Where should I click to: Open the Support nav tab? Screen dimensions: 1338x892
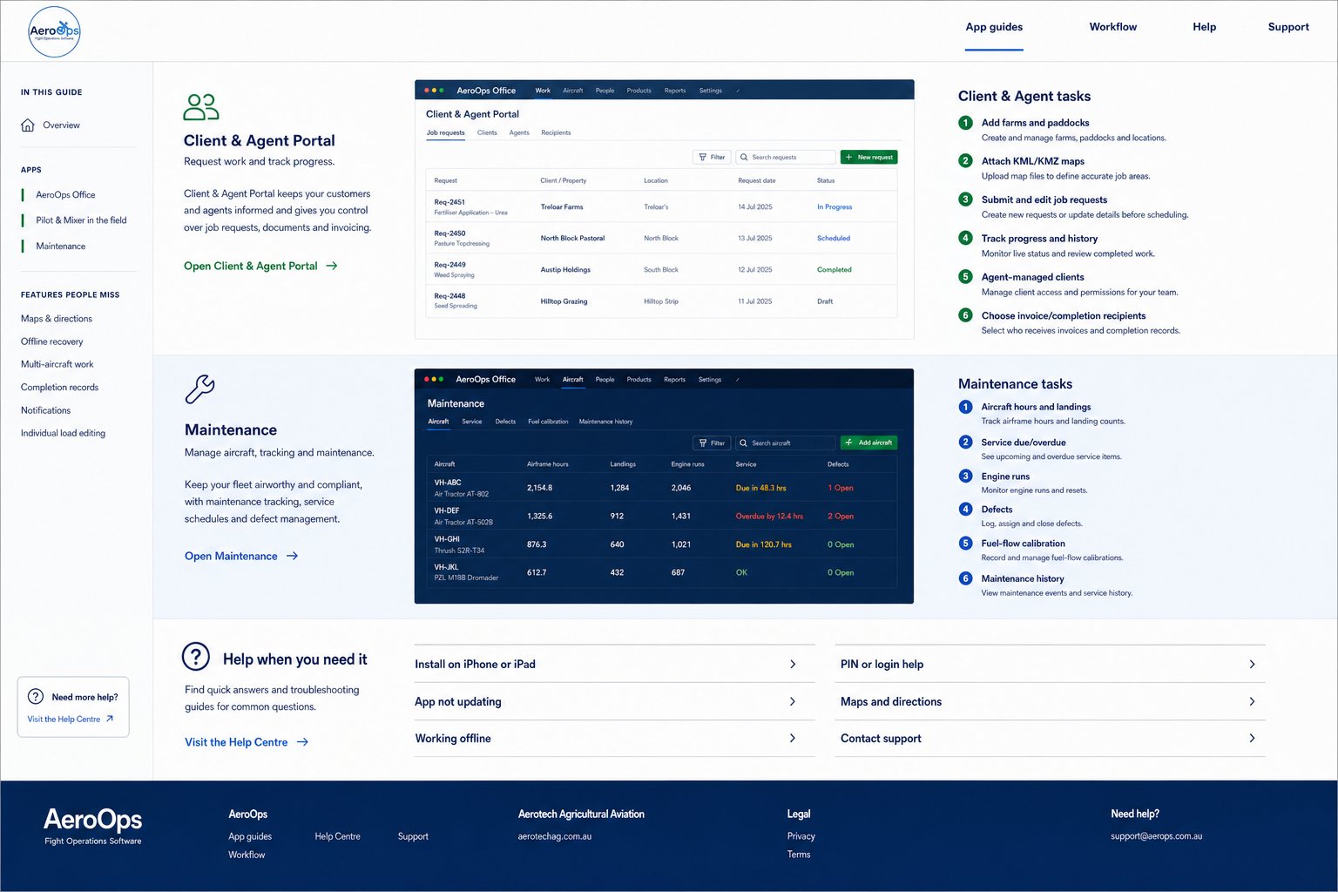[1288, 27]
